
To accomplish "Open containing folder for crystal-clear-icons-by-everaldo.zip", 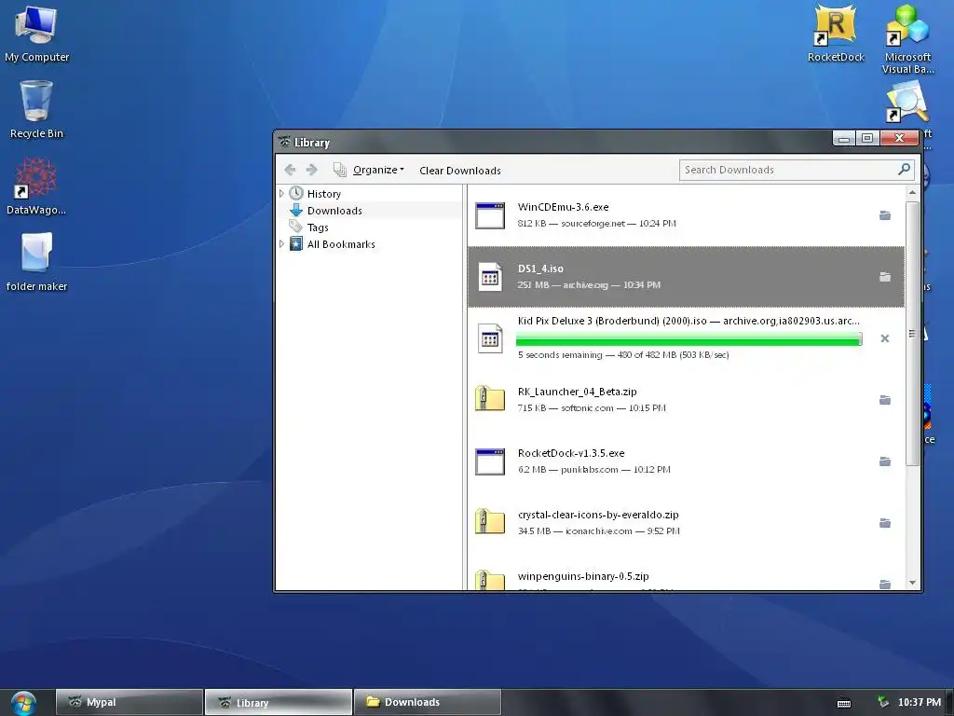I will coord(885,523).
